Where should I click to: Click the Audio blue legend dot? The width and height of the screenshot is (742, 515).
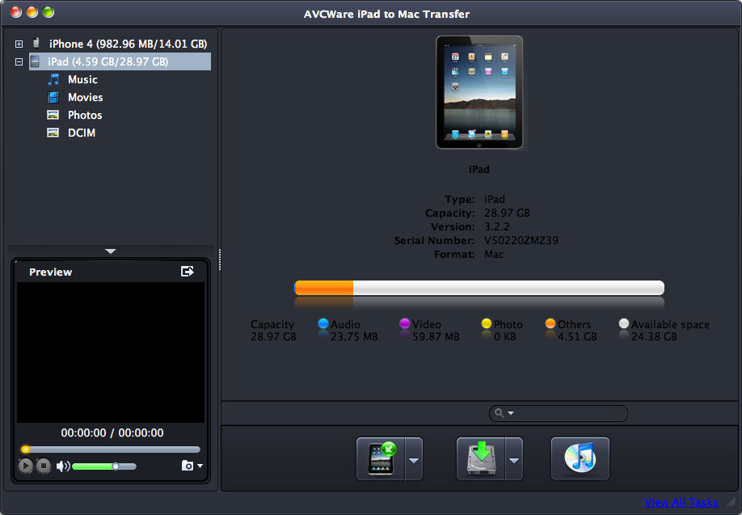323,323
